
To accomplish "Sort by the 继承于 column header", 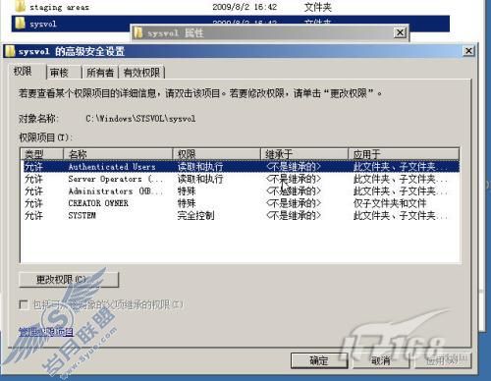I will (304, 154).
